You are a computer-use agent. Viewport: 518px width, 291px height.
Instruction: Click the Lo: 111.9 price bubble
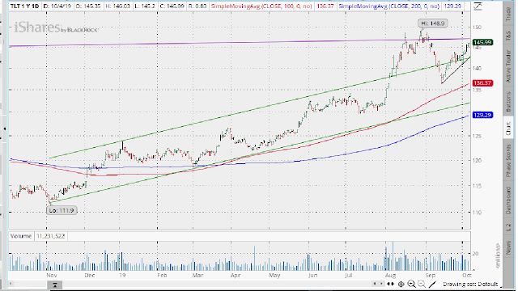[x=62, y=210]
